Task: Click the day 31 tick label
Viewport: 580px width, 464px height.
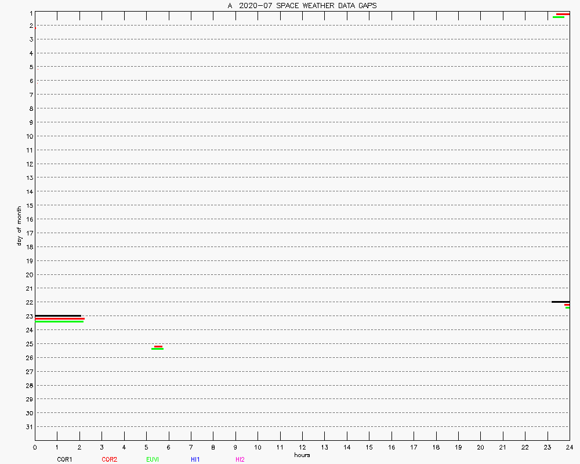Action: point(28,427)
